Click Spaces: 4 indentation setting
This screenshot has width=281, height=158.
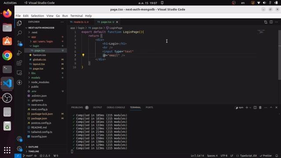coord(212,156)
